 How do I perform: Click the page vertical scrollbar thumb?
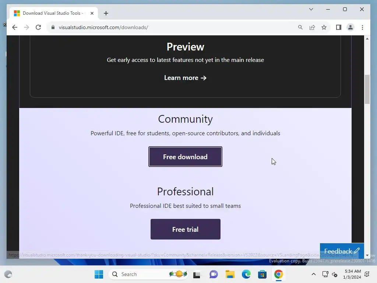[x=367, y=89]
